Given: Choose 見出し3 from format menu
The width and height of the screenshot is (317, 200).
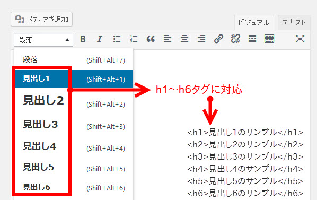Looking at the screenshot, I should 74,125.
